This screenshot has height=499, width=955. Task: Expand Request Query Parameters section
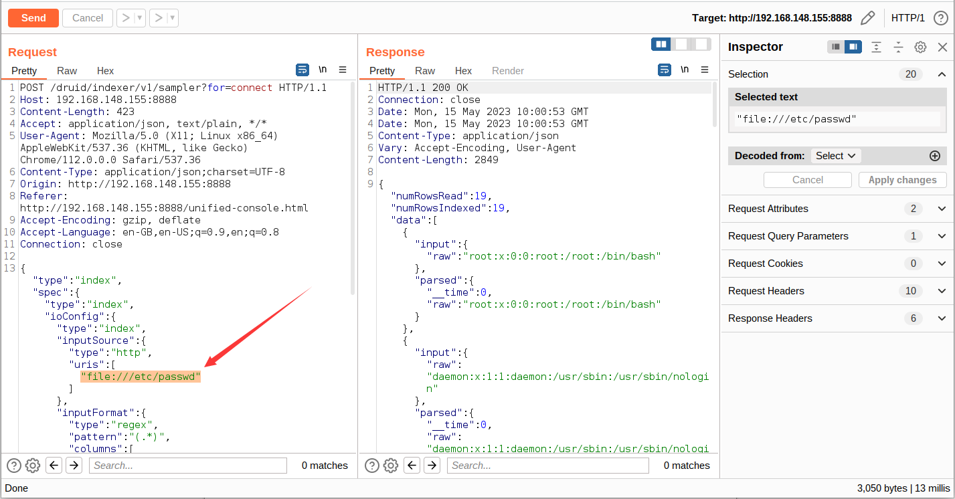point(838,236)
